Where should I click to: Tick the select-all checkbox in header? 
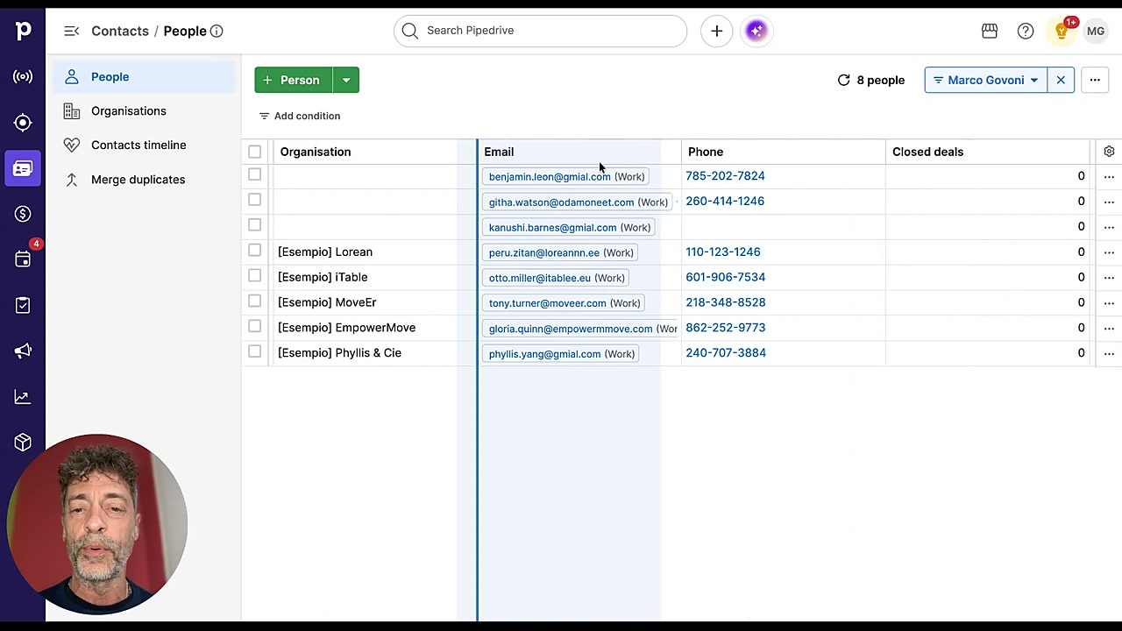(254, 152)
